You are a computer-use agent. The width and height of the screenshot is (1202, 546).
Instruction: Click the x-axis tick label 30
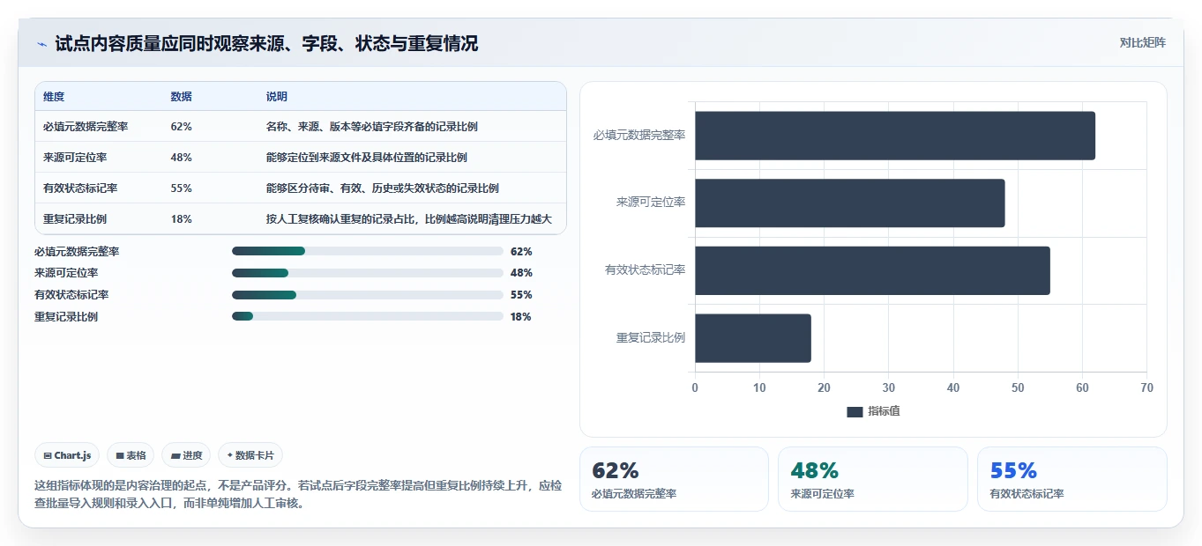888,387
